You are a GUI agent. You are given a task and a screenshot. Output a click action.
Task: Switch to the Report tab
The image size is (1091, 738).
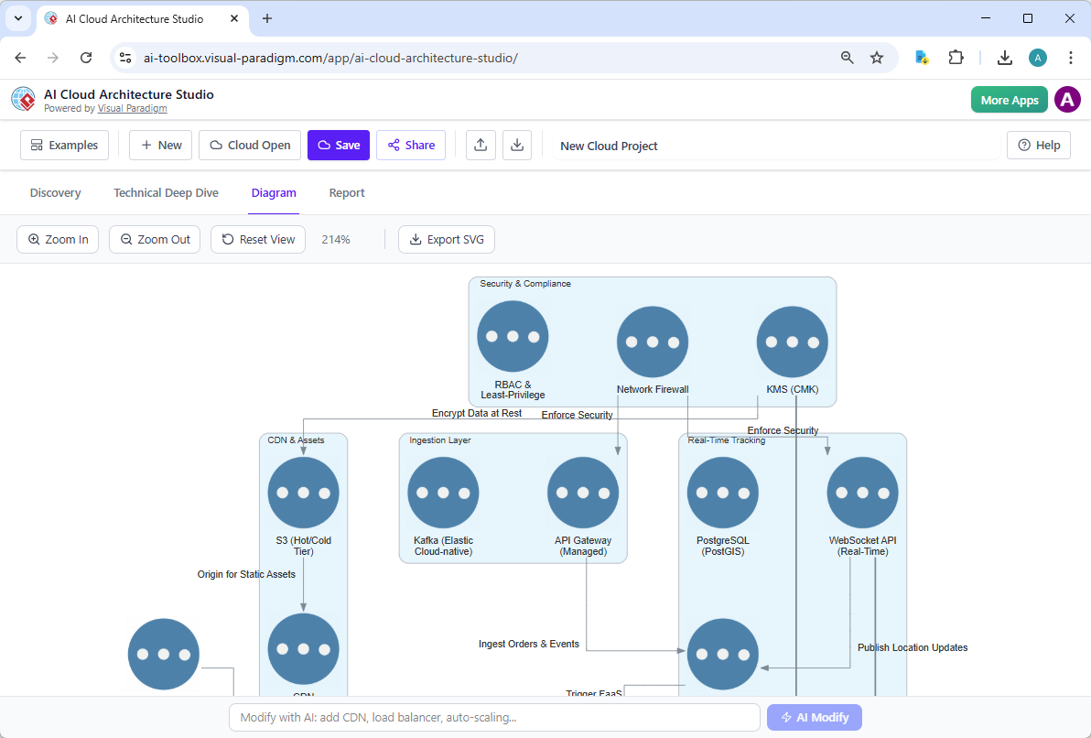pos(347,192)
